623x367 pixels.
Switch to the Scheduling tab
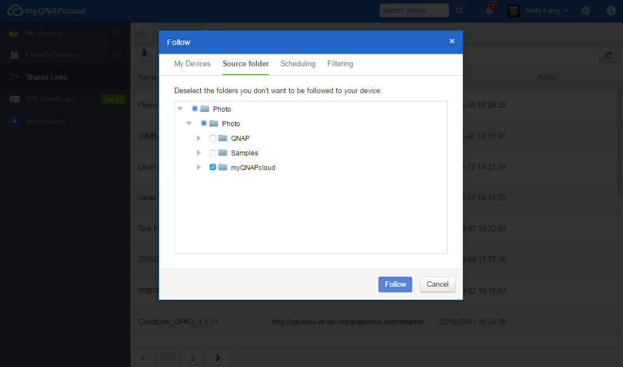(x=298, y=64)
